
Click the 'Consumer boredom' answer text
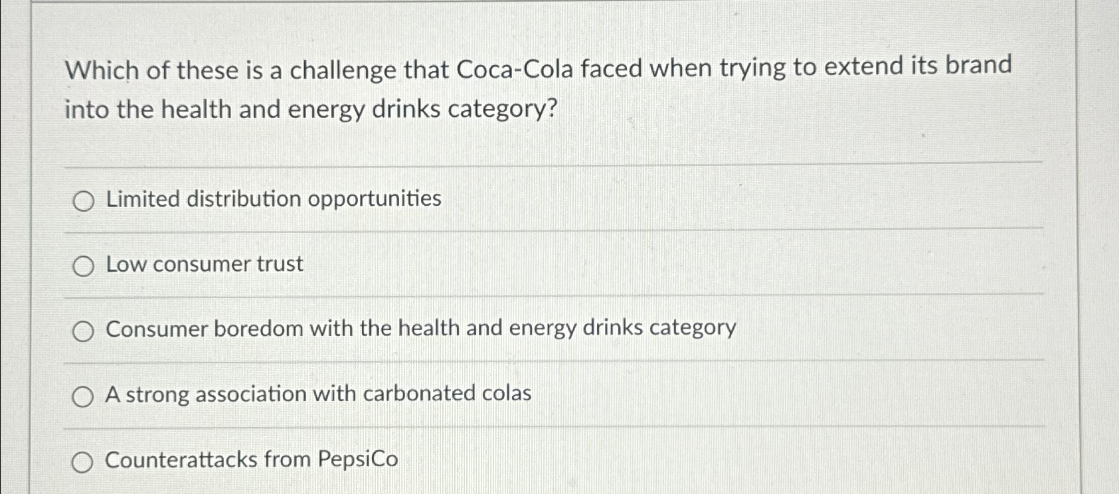pyautogui.click(x=421, y=328)
